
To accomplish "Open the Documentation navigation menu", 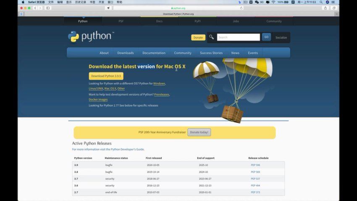I will coord(154,53).
